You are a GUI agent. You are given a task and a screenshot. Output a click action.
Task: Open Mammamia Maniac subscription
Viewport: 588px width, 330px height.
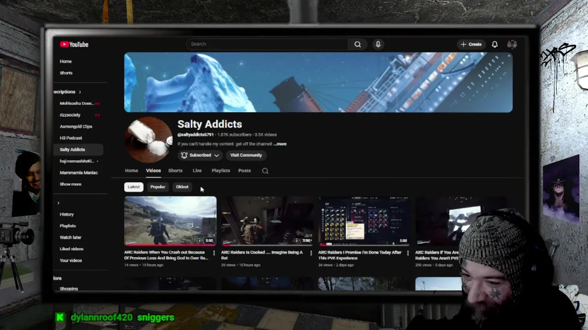click(79, 173)
